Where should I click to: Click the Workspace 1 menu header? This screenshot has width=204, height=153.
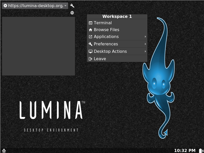point(117,17)
